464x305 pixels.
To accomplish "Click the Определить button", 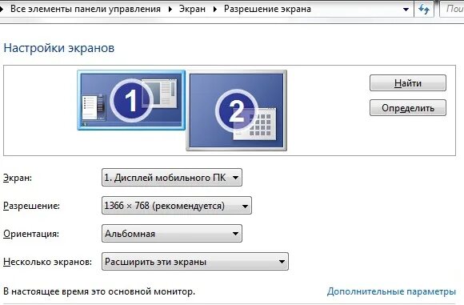I will (x=408, y=108).
